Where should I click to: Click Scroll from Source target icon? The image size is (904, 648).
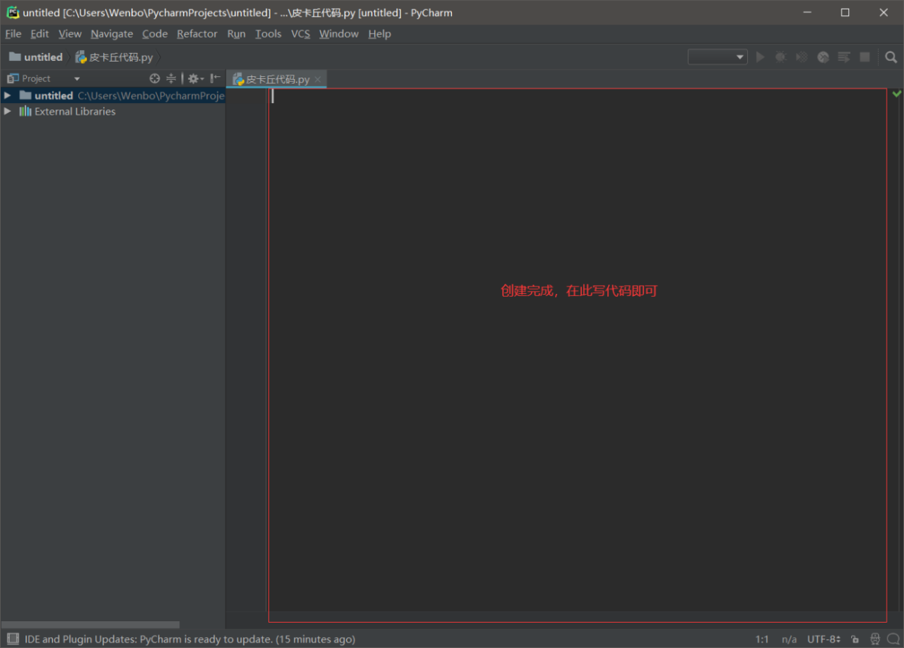point(155,78)
